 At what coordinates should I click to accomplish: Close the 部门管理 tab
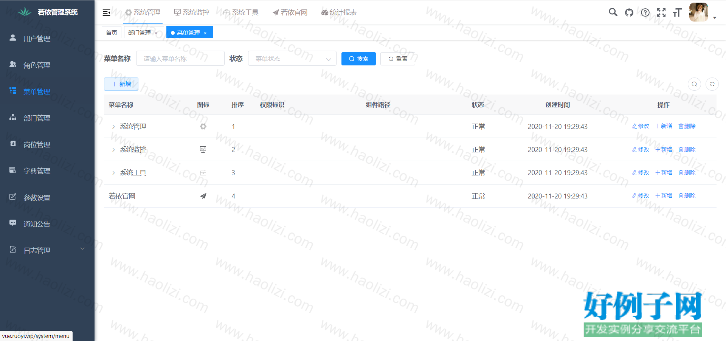tap(156, 33)
